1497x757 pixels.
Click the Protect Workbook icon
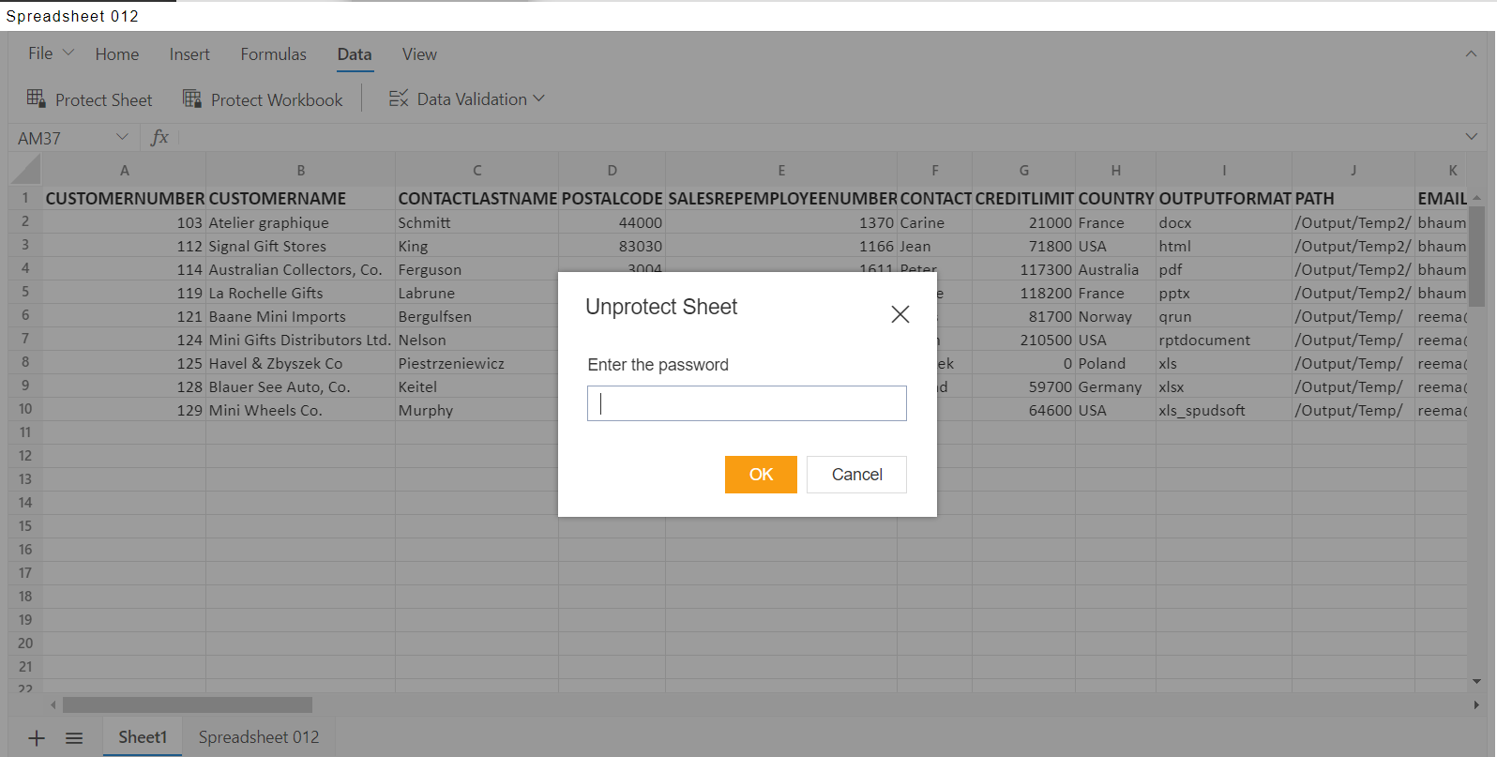191,98
